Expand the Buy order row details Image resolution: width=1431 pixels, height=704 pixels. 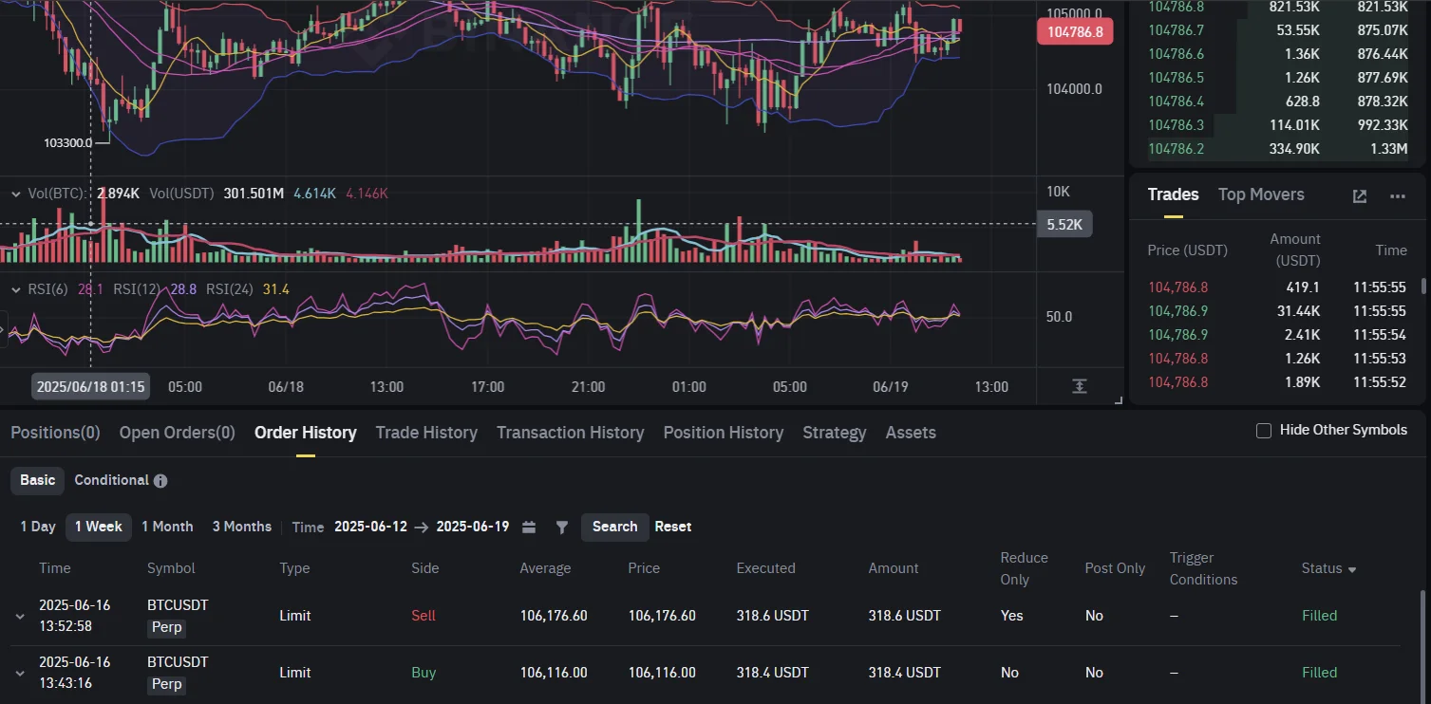coord(20,673)
